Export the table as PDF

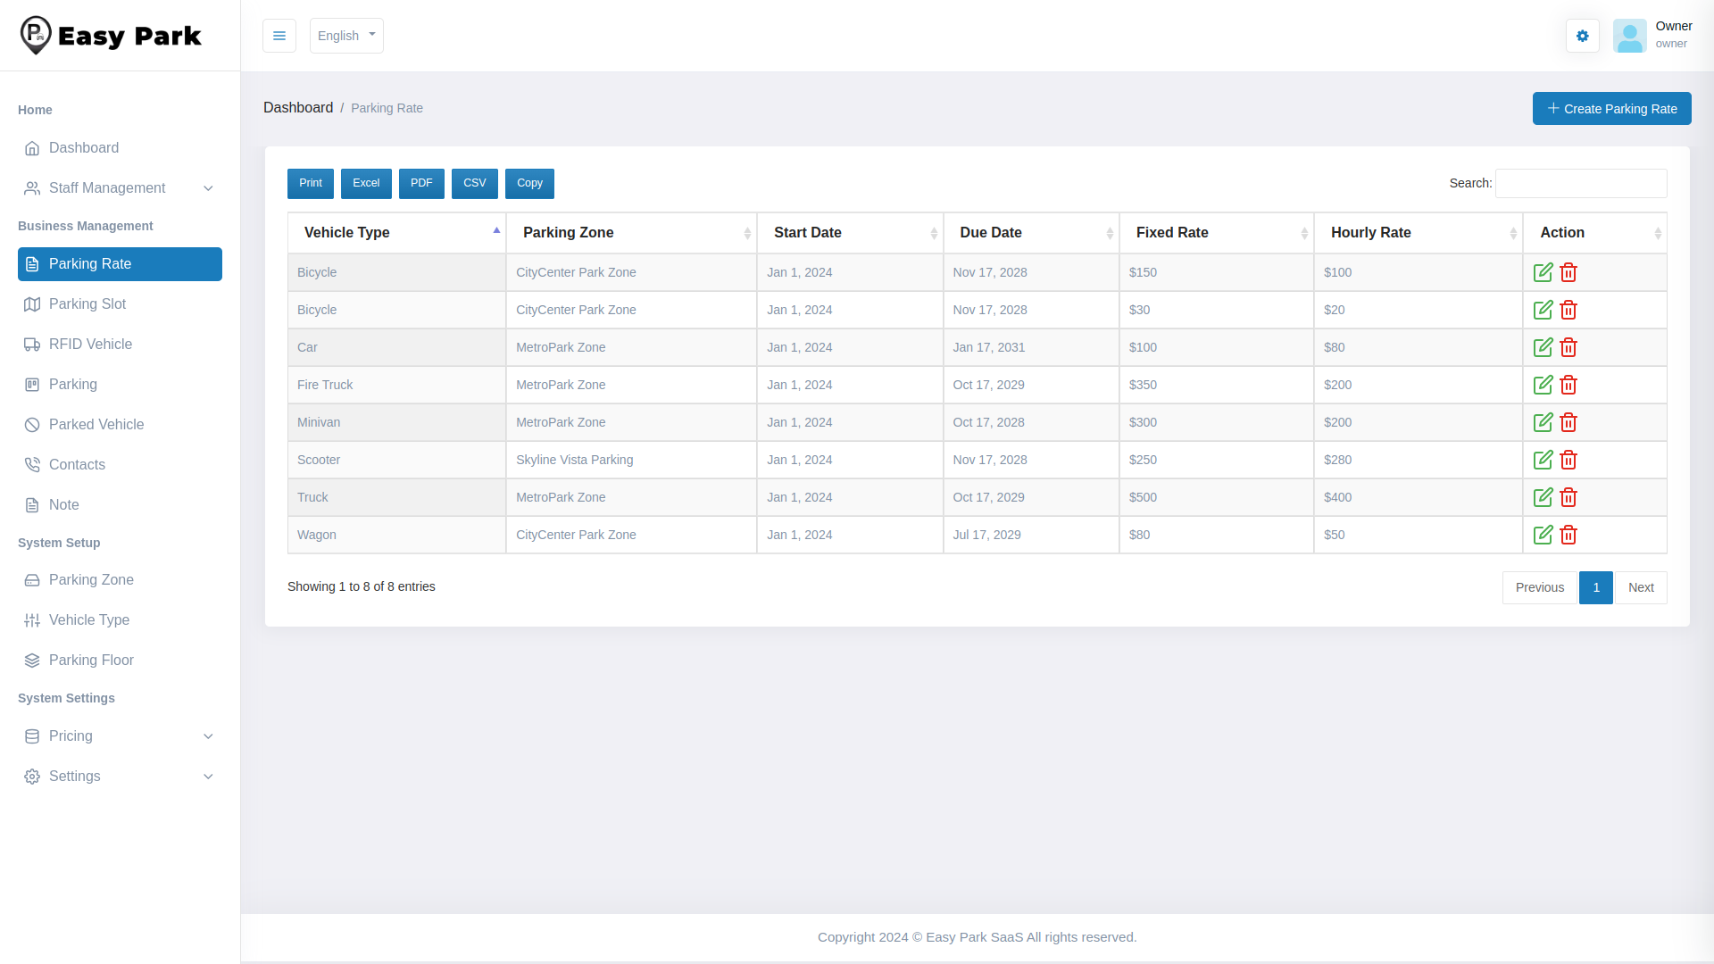click(421, 183)
